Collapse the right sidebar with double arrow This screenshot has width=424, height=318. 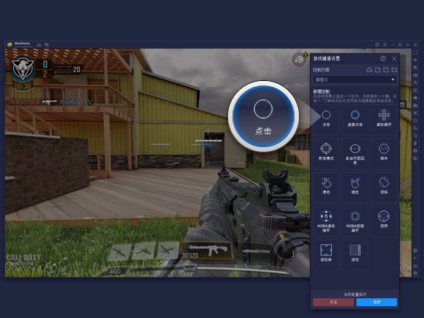[416, 45]
